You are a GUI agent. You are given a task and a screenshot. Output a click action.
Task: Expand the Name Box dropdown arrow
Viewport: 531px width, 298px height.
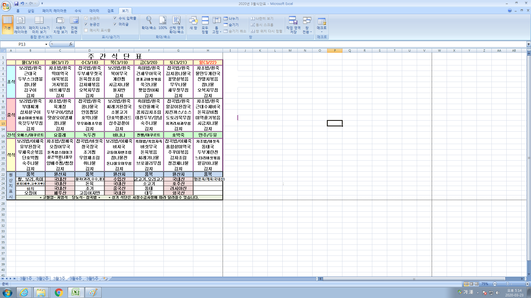tap(46, 44)
